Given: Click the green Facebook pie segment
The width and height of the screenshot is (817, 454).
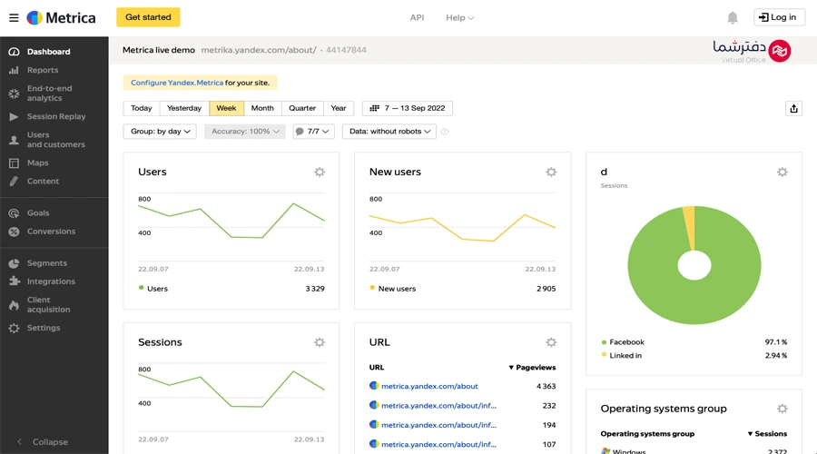Looking at the screenshot, I should [693, 302].
